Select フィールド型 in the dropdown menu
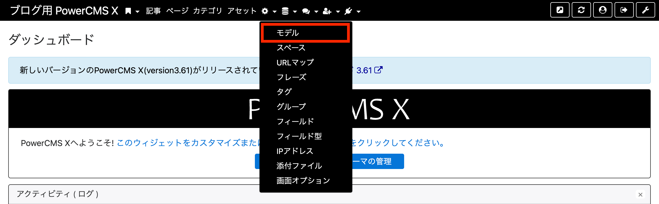The height and width of the screenshot is (204, 659). (x=306, y=136)
